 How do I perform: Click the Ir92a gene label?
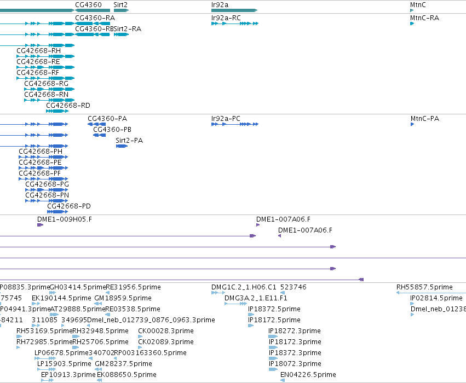click(220, 5)
